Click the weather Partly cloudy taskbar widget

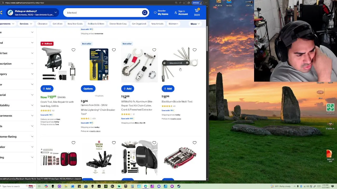[x=281, y=186]
